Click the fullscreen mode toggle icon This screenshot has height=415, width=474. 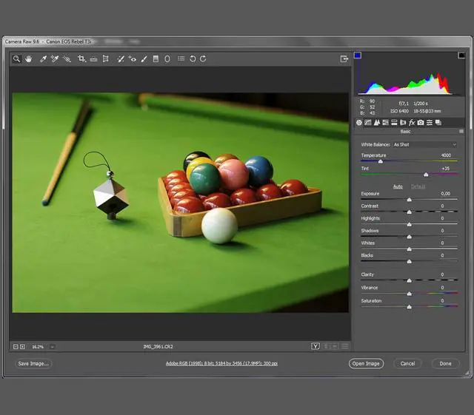coord(344,58)
